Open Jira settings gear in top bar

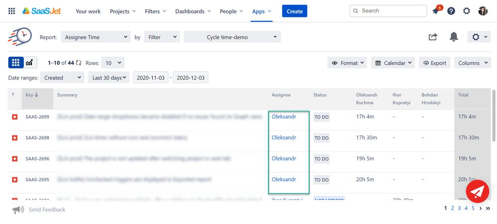[467, 11]
